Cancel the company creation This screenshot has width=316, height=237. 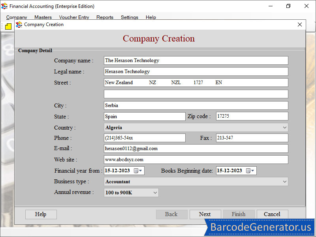(272, 214)
